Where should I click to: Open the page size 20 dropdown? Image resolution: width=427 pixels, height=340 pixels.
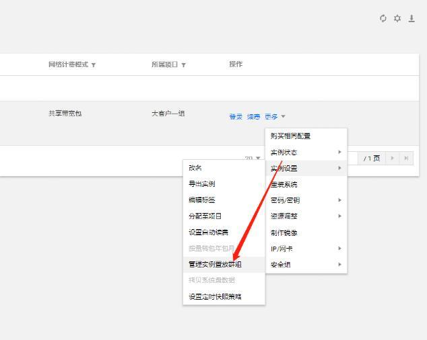pos(253,158)
